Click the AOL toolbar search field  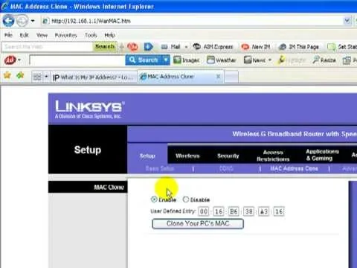click(x=77, y=60)
